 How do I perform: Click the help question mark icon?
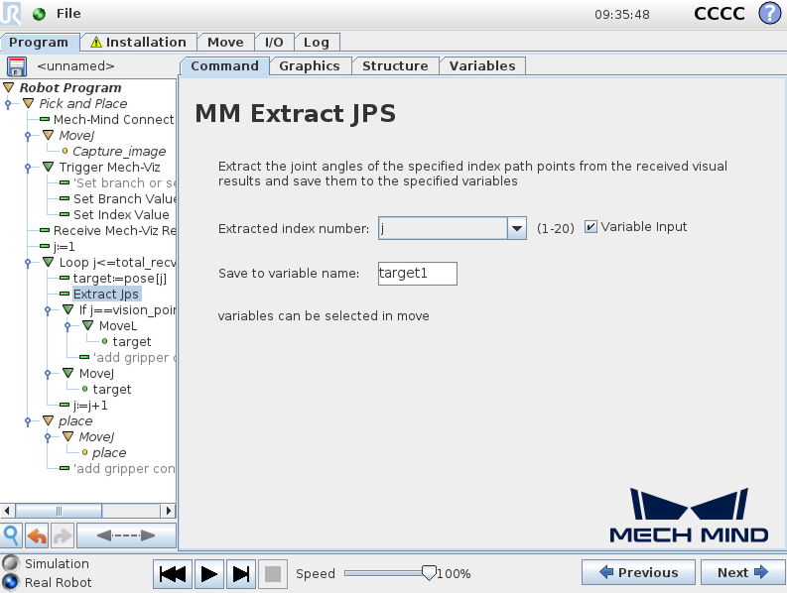pos(769,14)
